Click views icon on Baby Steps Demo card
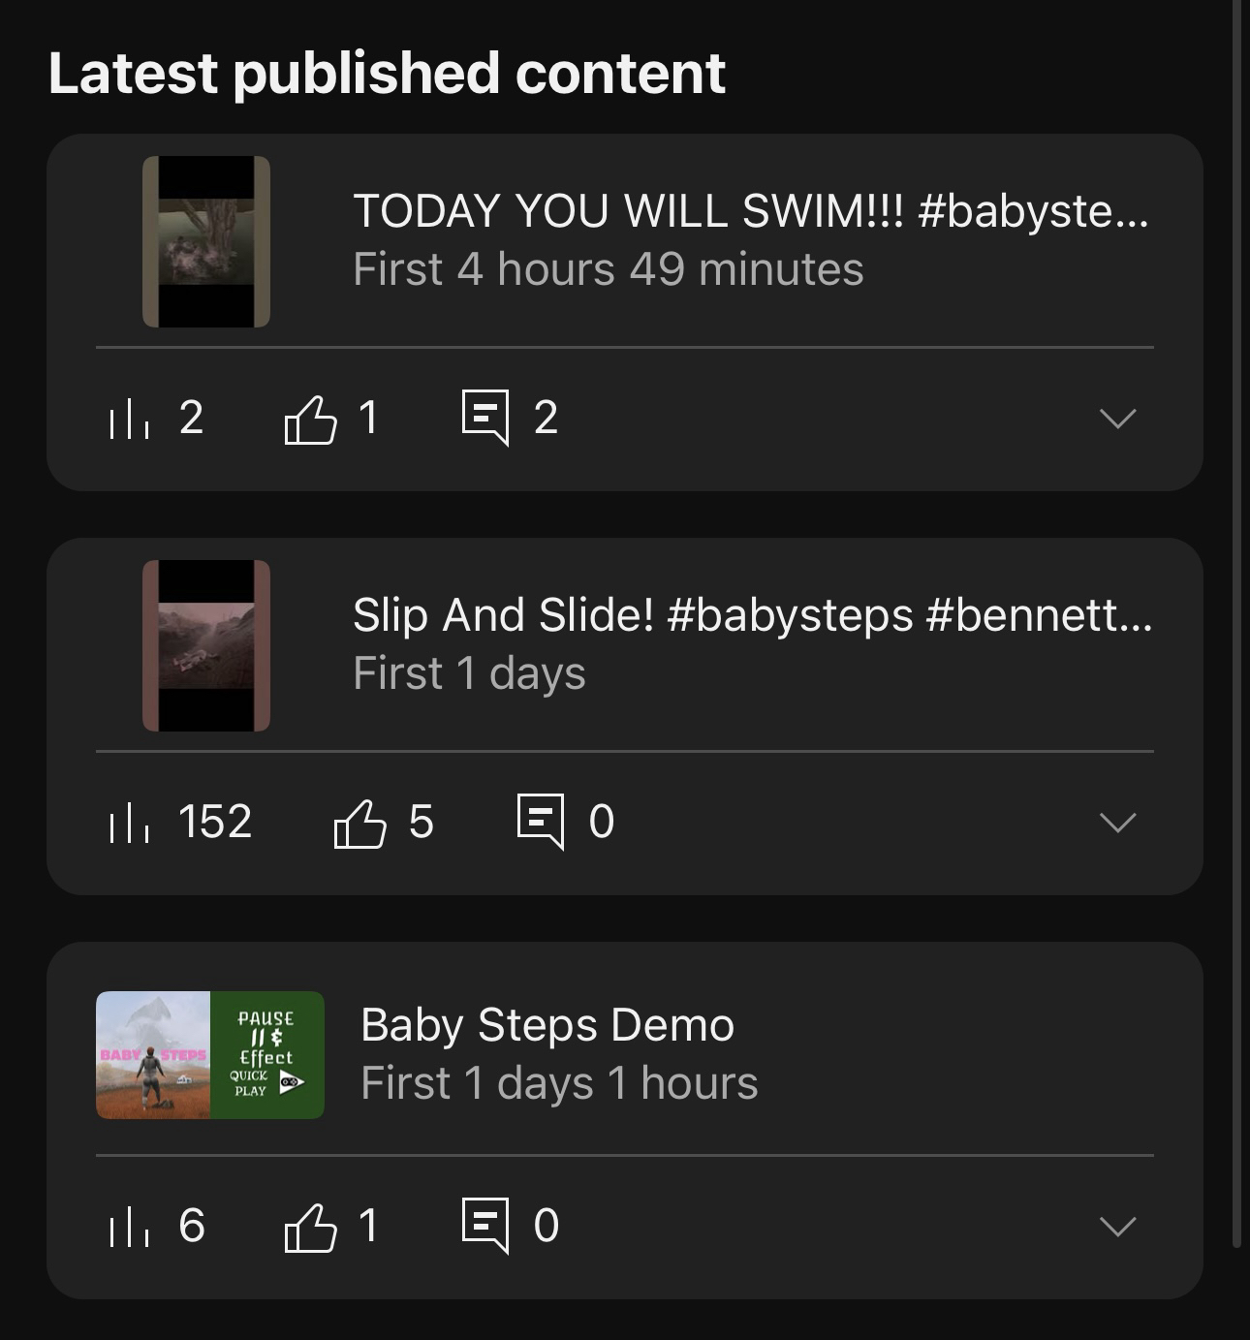The height and width of the screenshot is (1340, 1250). (x=129, y=1227)
